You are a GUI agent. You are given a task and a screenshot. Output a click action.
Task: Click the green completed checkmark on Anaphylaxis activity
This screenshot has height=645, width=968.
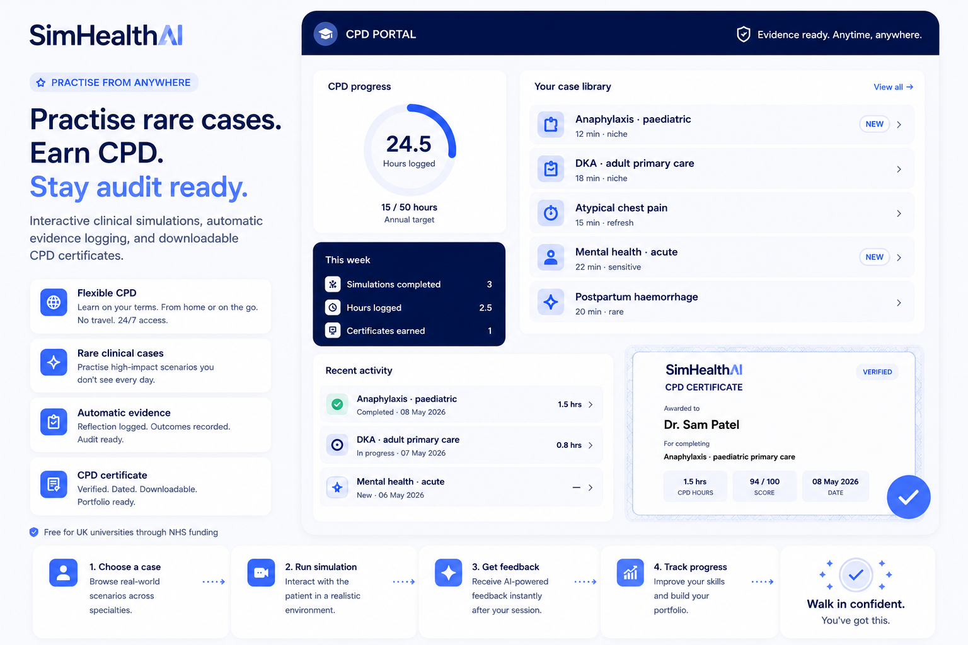(338, 404)
